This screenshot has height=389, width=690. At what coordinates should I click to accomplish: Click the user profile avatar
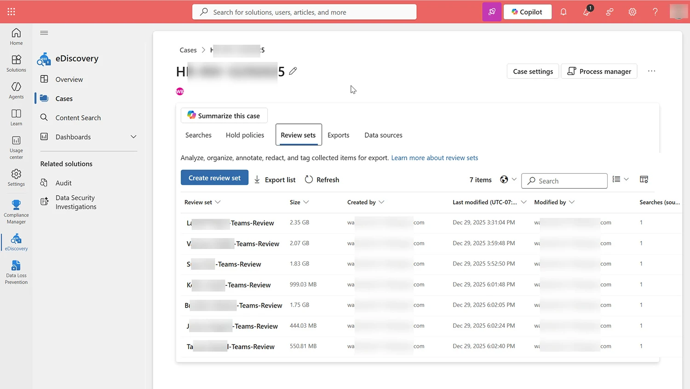pyautogui.click(x=678, y=12)
